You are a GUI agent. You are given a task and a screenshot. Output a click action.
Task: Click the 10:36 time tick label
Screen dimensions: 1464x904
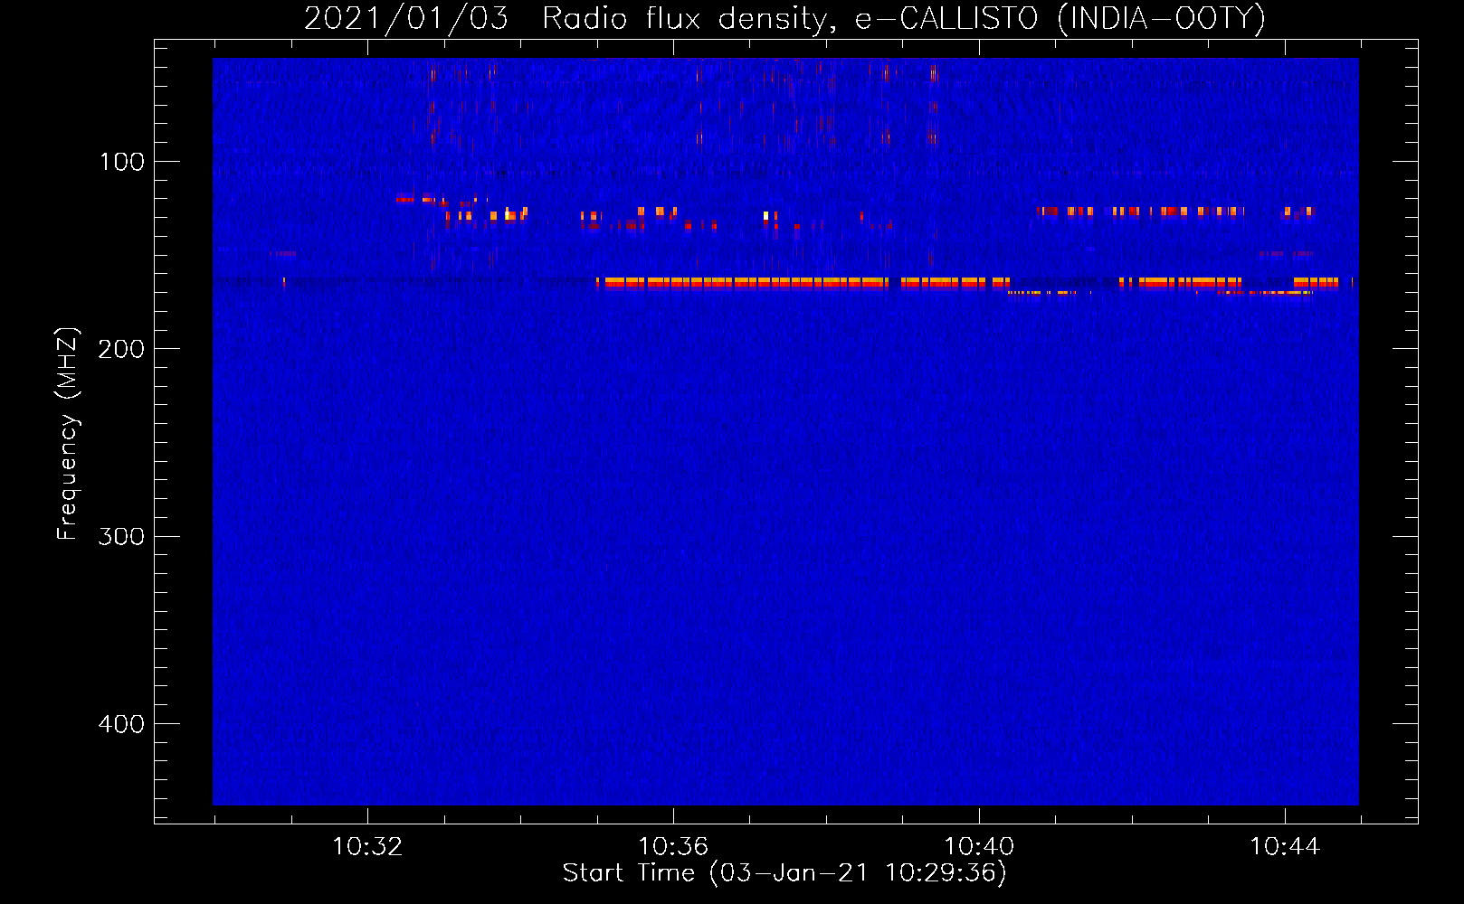tap(673, 847)
